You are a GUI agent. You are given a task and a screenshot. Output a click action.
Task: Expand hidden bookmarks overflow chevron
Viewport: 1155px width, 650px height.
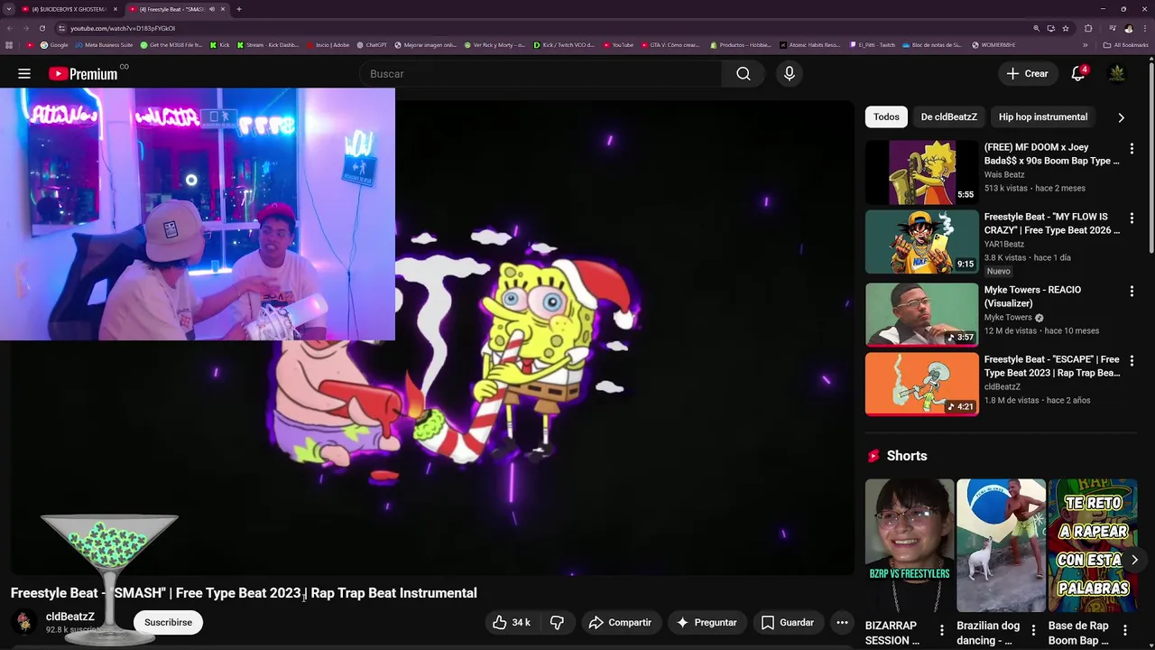(1086, 45)
